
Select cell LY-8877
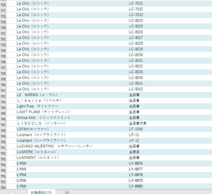coord(170,169)
